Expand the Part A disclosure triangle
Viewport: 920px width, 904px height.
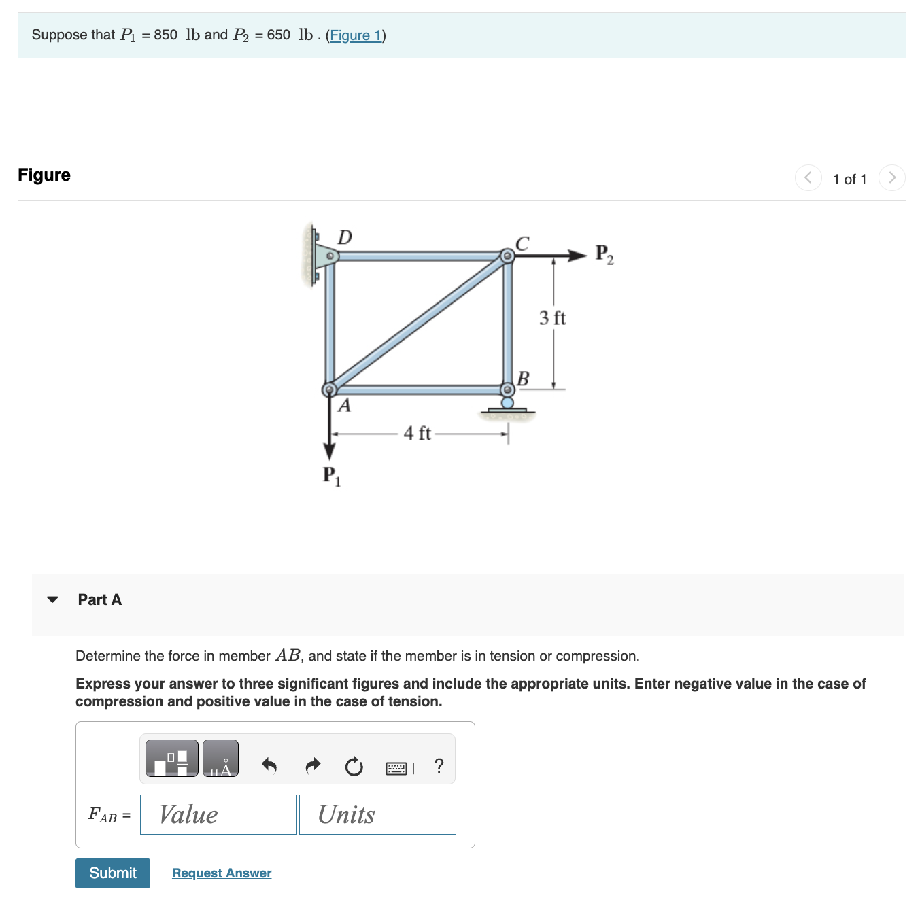(53, 599)
